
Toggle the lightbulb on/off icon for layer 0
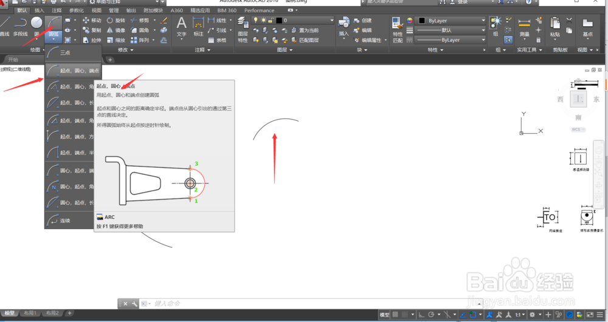coord(255,20)
